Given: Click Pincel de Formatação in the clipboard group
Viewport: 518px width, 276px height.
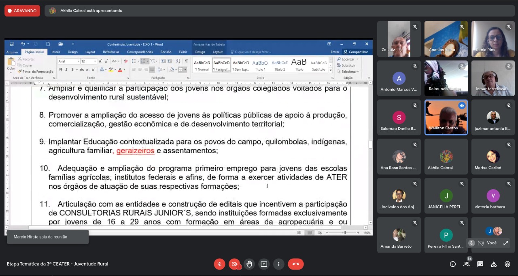Looking at the screenshot, I should point(37,72).
